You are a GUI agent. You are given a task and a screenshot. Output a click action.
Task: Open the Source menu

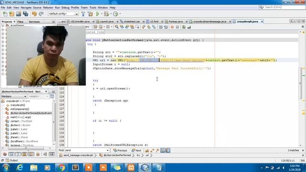click(37, 8)
